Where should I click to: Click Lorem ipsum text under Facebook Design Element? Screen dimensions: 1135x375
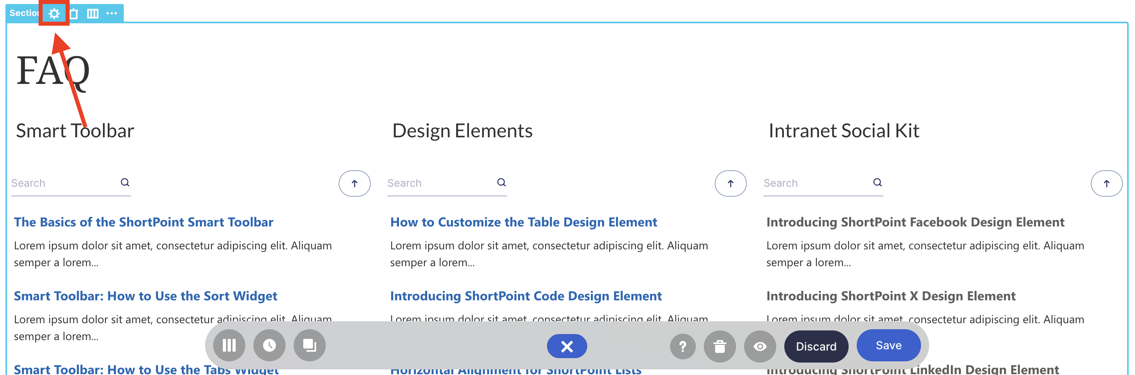(x=925, y=254)
